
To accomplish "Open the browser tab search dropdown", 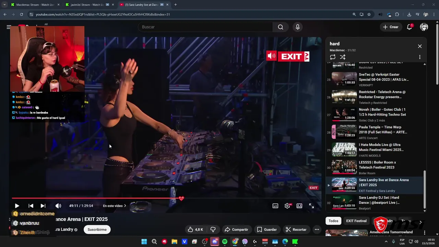I will point(4,5).
